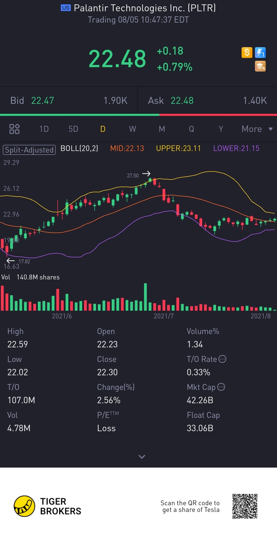Image resolution: width=277 pixels, height=545 pixels.
Task: Tap the orange dollar sign badge icon
Action: coord(247,53)
